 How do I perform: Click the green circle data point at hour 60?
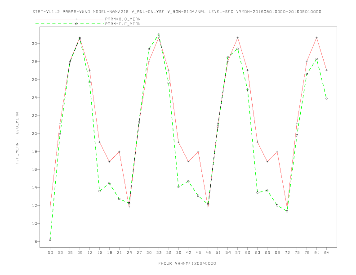point(248,89)
